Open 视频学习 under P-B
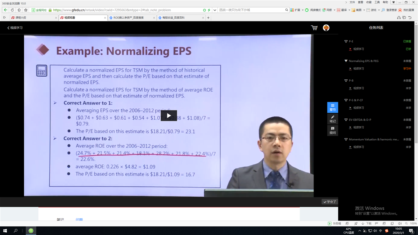The width and height of the screenshot is (418, 235). [x=359, y=88]
